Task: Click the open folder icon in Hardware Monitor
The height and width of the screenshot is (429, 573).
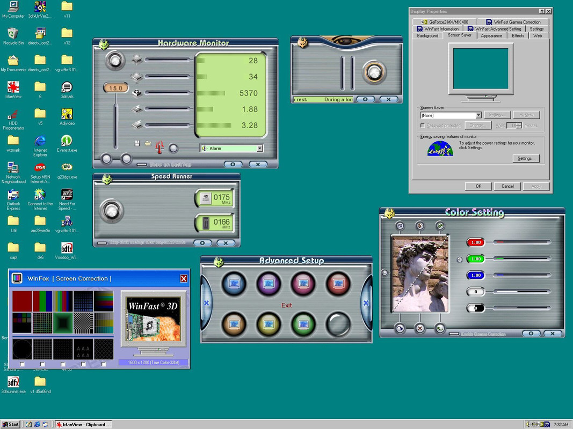Action: [148, 143]
